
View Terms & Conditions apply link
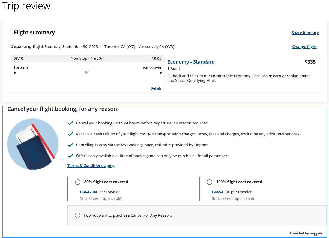pos(91,166)
